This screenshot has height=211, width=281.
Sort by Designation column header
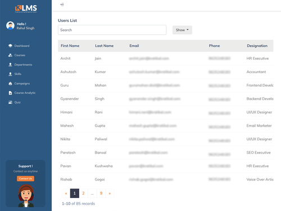point(257,46)
